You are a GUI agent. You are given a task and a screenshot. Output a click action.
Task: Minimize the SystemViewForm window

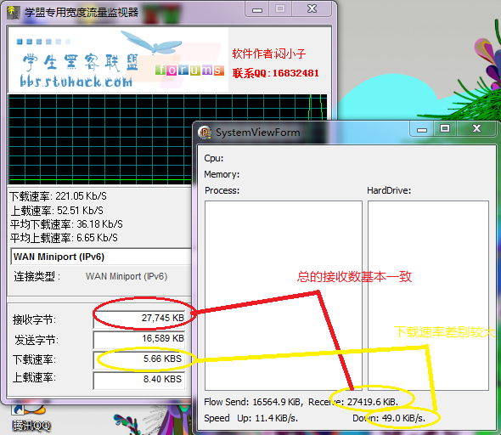[x=422, y=129]
